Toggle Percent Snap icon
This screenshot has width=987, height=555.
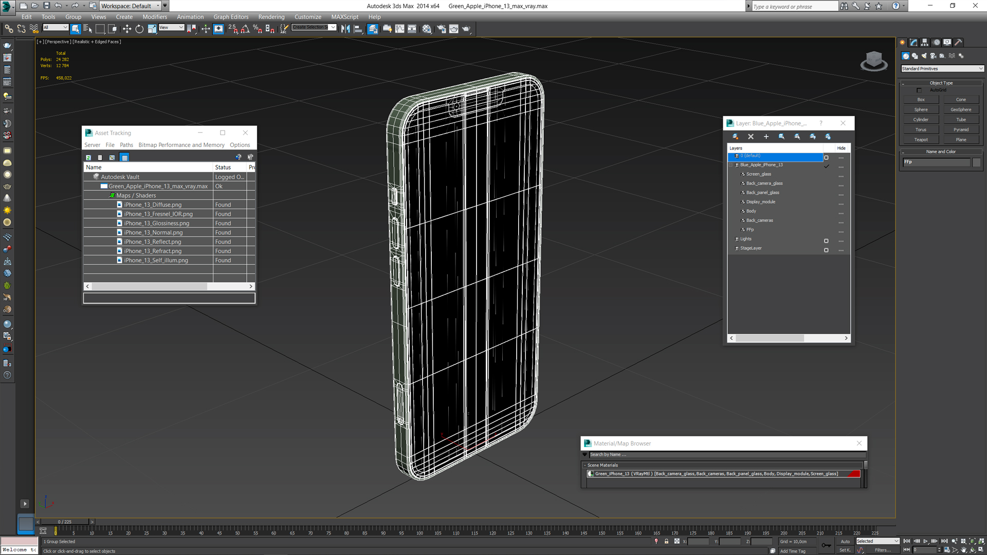click(258, 29)
